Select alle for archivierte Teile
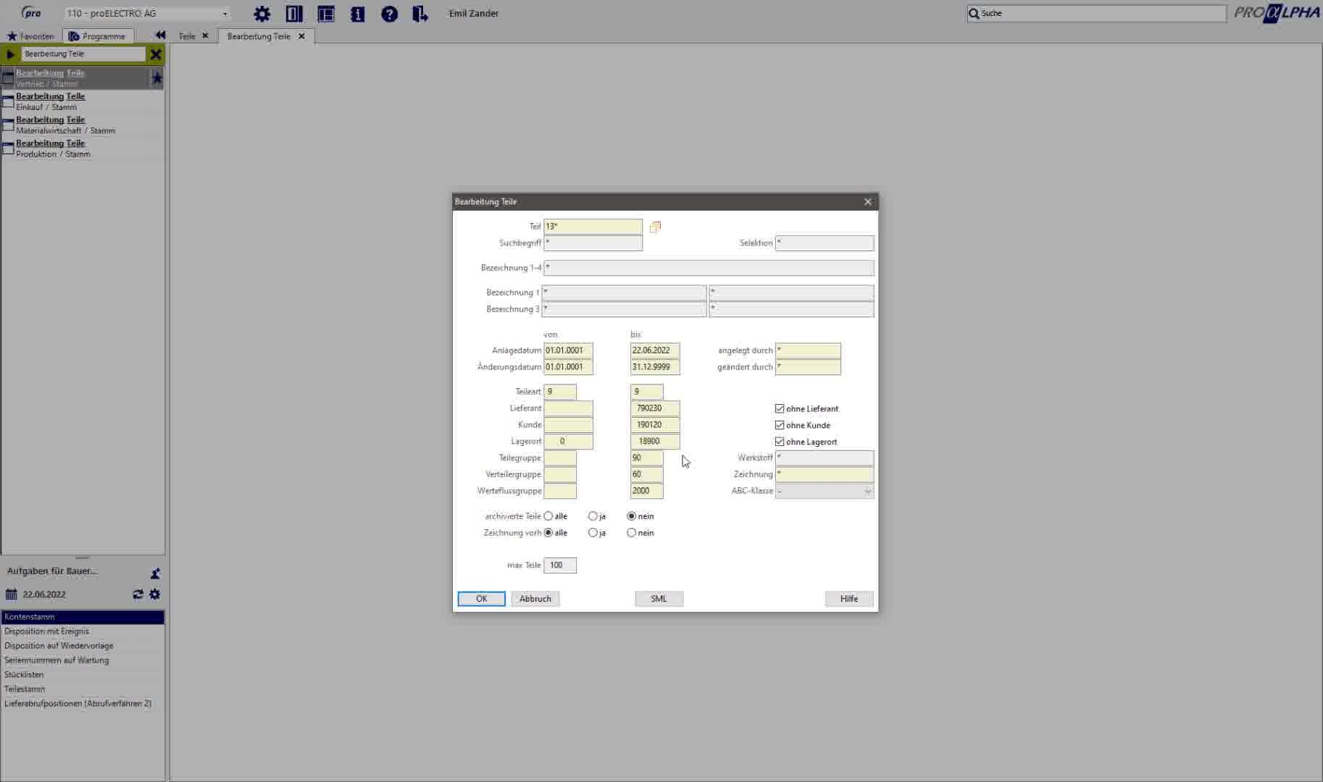The image size is (1323, 782). tap(548, 516)
